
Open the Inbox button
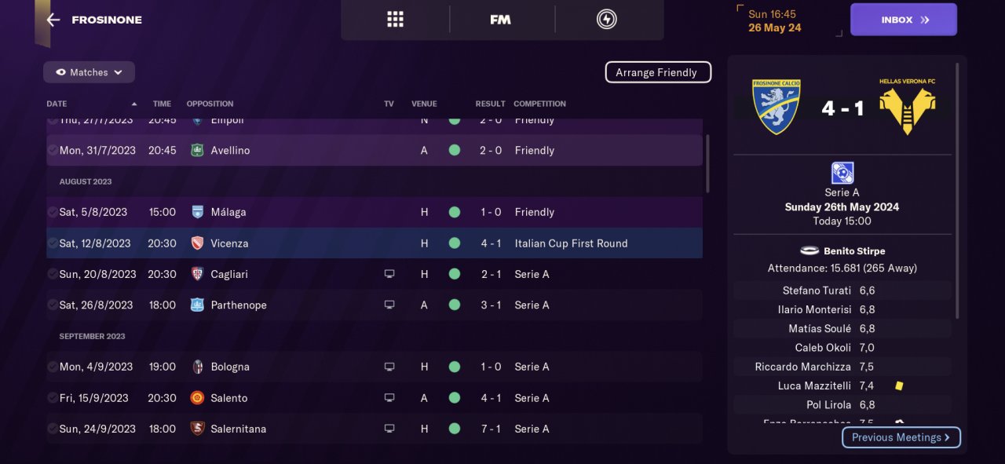point(903,20)
